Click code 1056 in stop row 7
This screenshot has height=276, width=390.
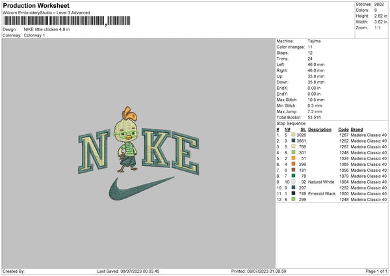coord(344,171)
